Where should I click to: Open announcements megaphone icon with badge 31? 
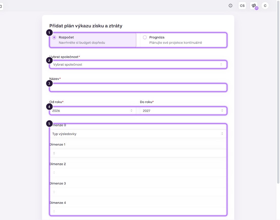(x=254, y=6)
